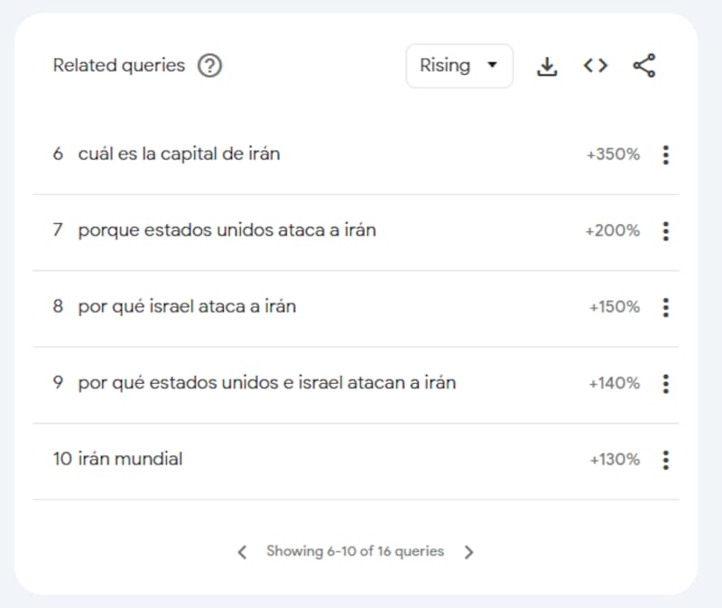722x608 pixels.
Task: Open options menu for 'cuál es la capital de irán'
Action: click(665, 154)
